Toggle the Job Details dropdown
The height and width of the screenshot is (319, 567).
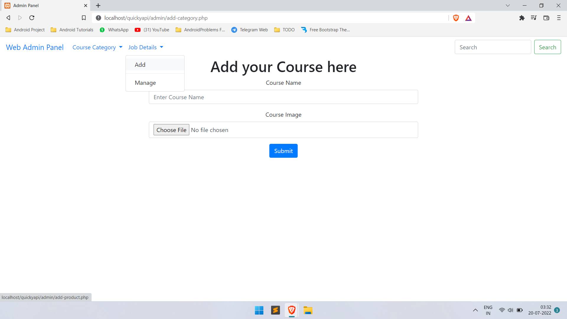pyautogui.click(x=146, y=47)
